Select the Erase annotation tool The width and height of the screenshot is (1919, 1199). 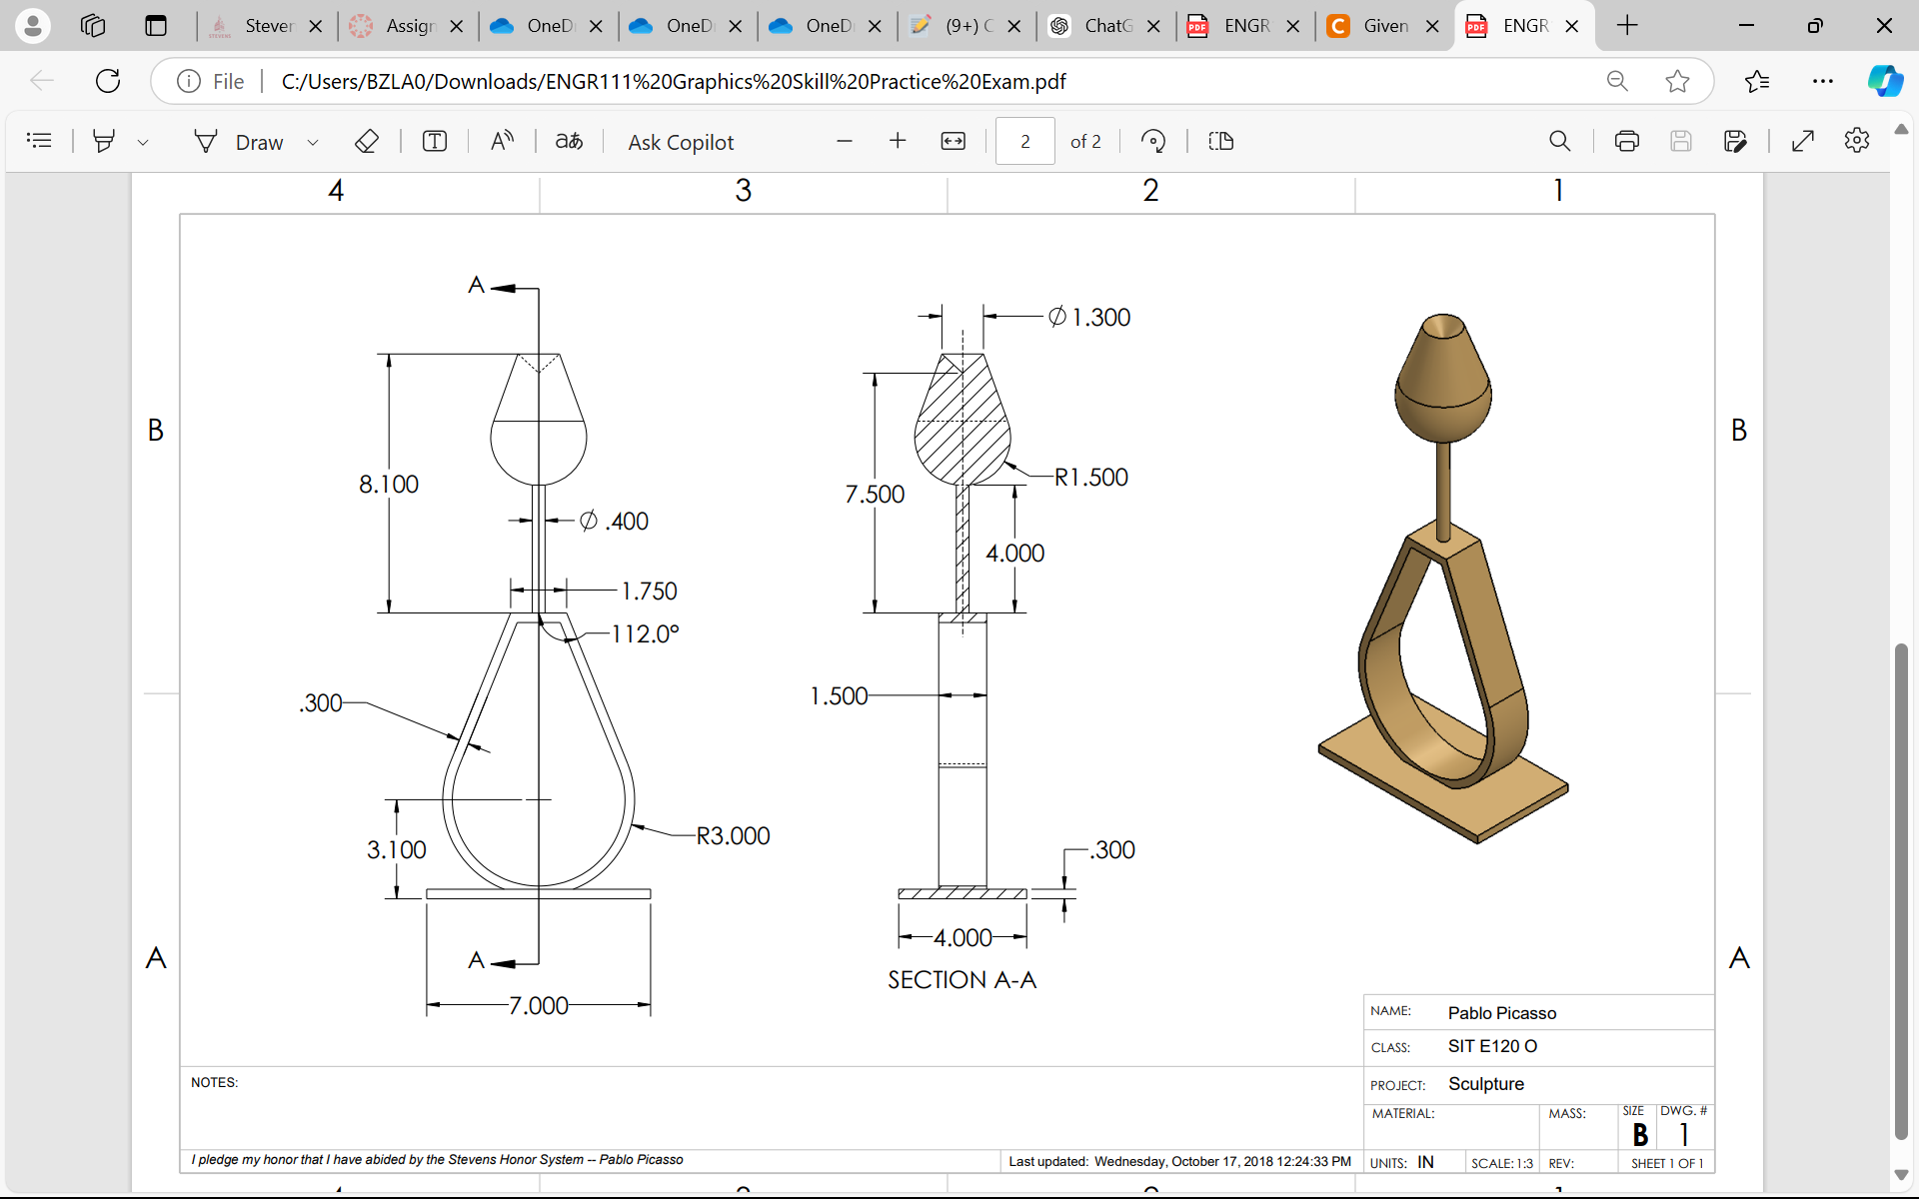click(x=367, y=141)
